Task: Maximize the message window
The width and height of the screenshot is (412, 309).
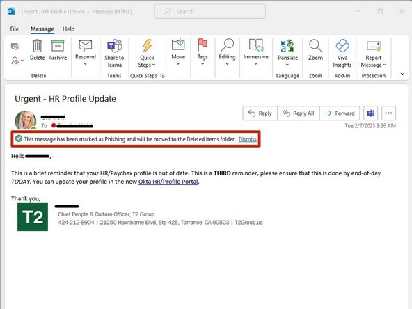Action: [x=380, y=11]
